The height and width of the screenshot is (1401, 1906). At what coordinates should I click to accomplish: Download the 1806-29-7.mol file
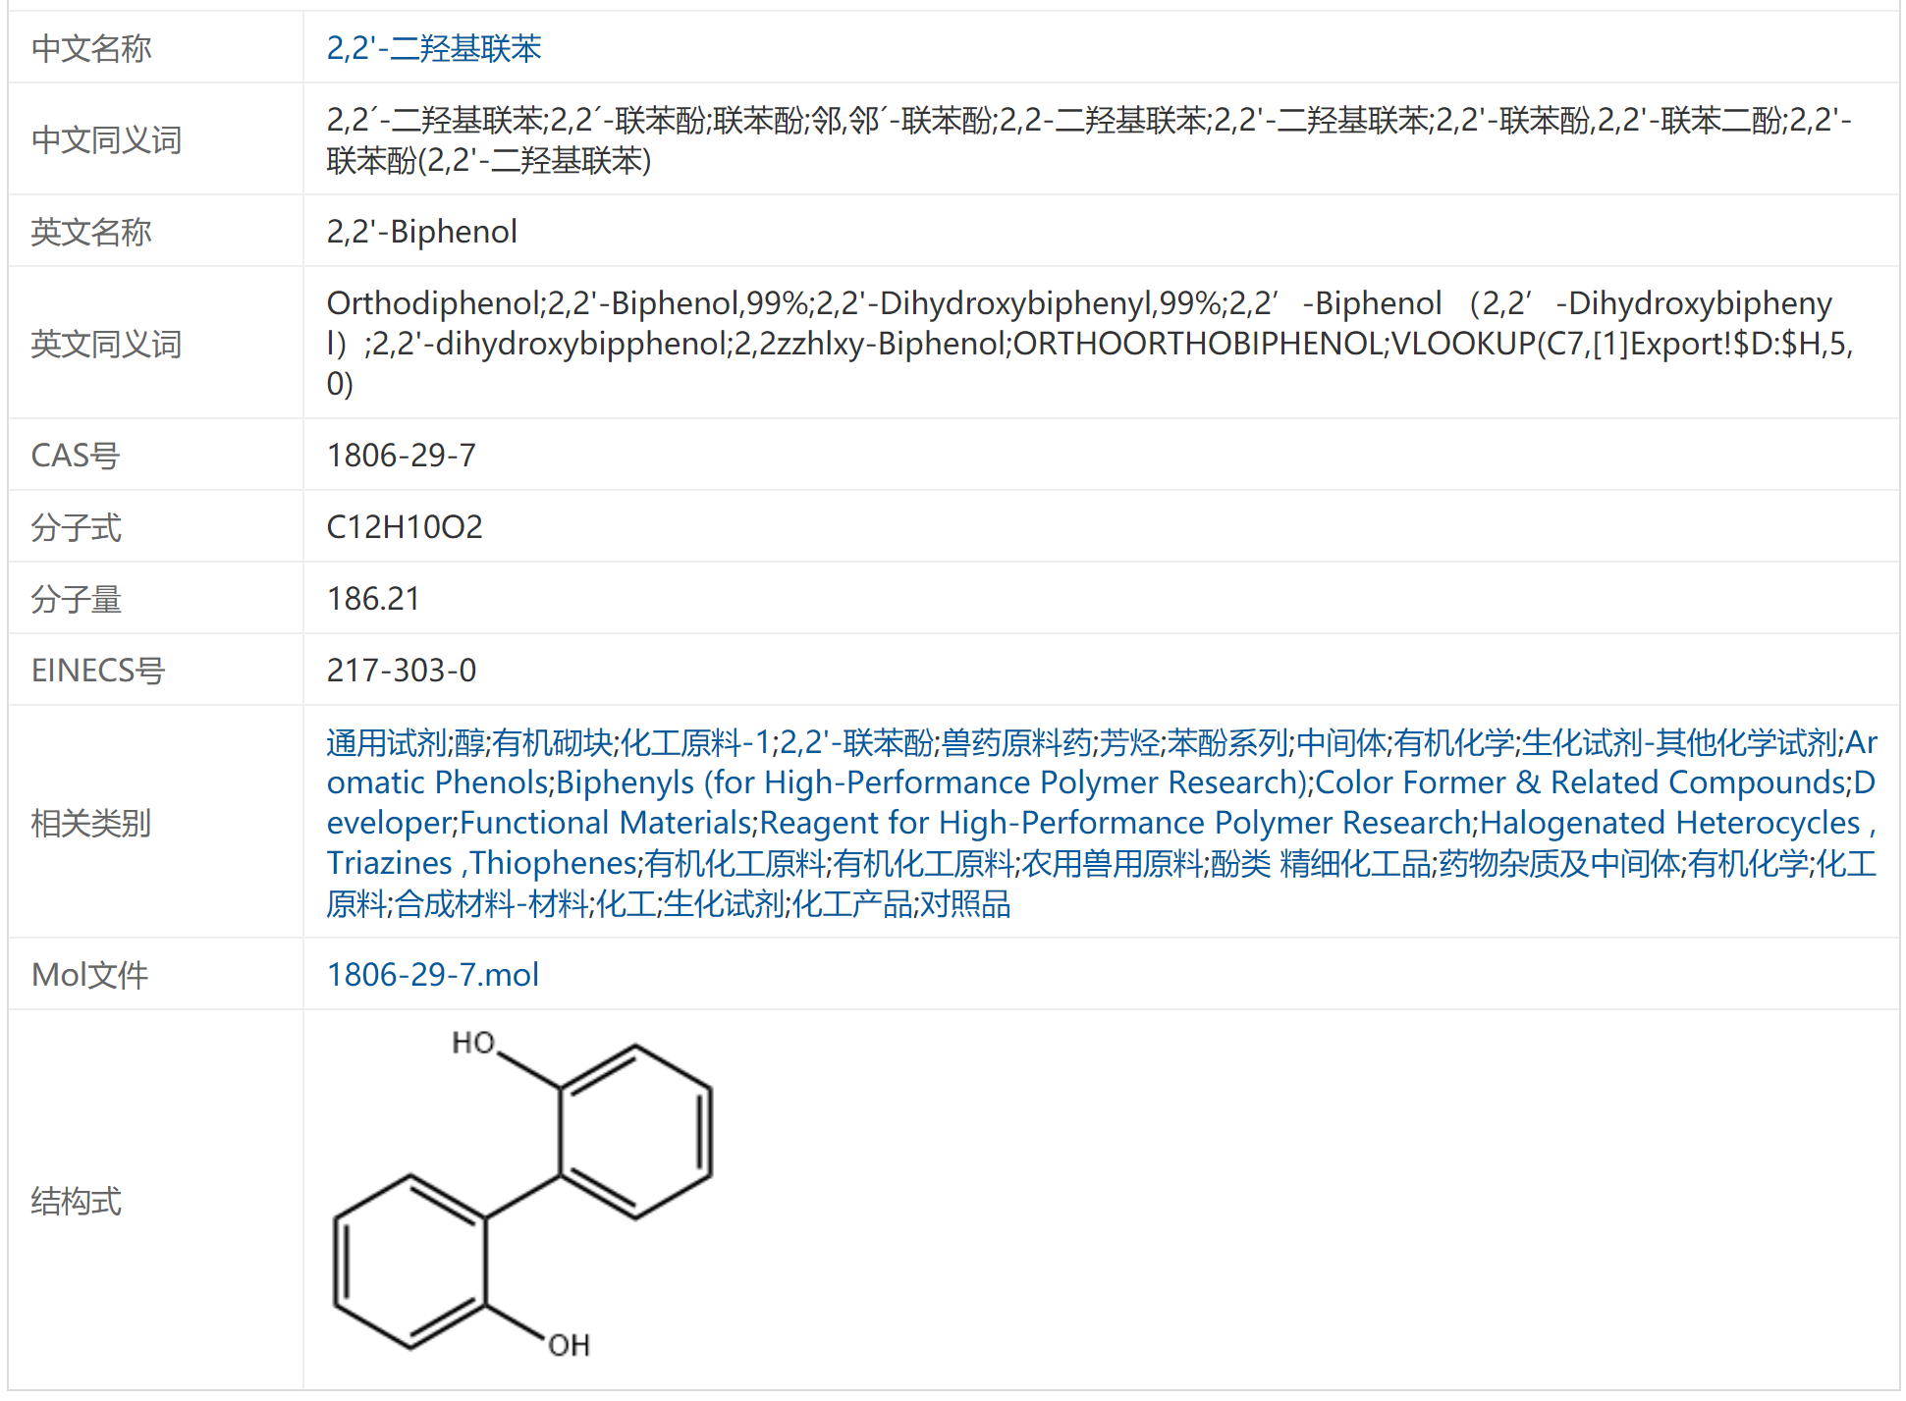point(432,975)
